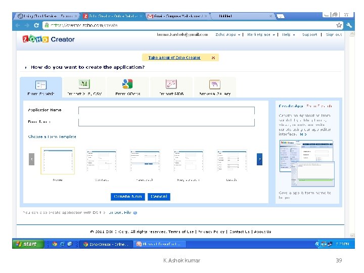Viewport: 364px width, 273px height.
Task: Go forward in the browser
Action: pos(27,25)
